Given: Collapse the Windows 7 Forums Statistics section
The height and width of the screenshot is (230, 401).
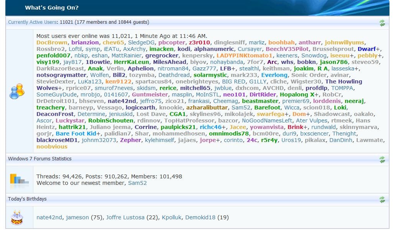Looking at the screenshot, I should [x=382, y=160].
